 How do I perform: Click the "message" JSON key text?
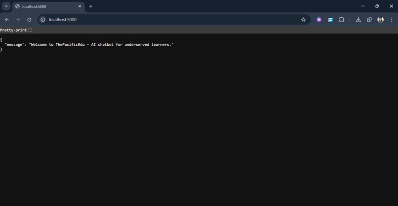pos(14,44)
